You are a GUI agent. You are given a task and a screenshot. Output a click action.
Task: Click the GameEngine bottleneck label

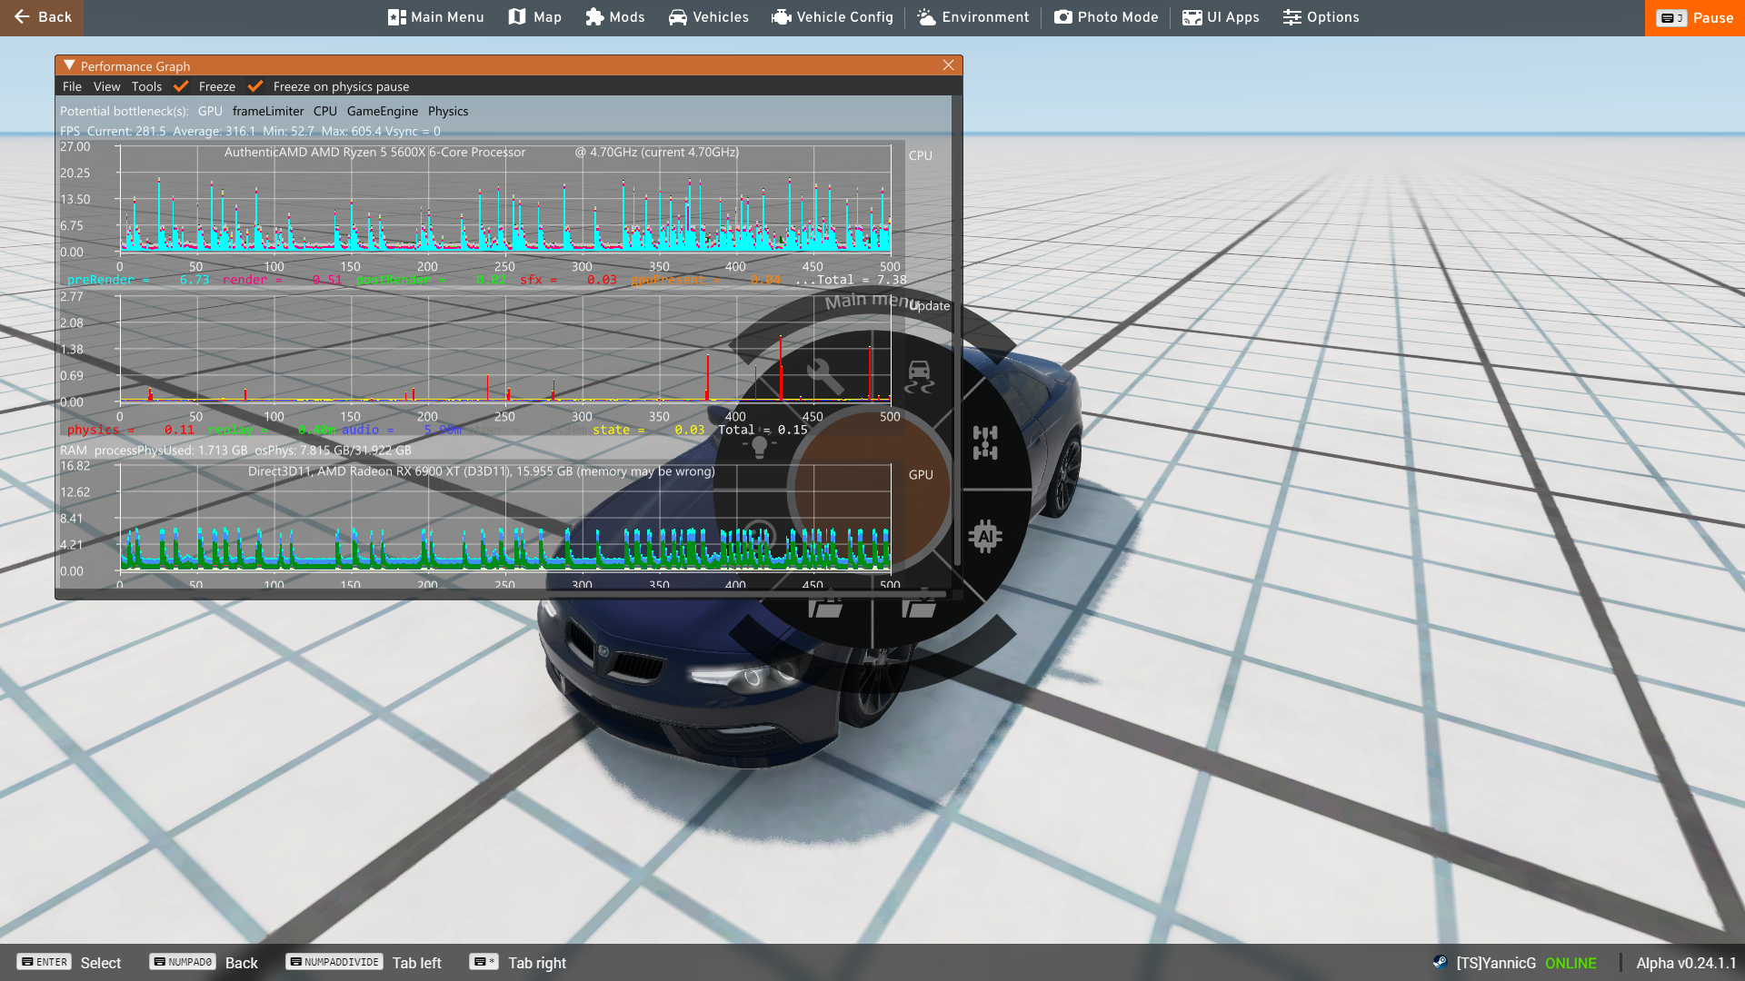click(x=383, y=111)
